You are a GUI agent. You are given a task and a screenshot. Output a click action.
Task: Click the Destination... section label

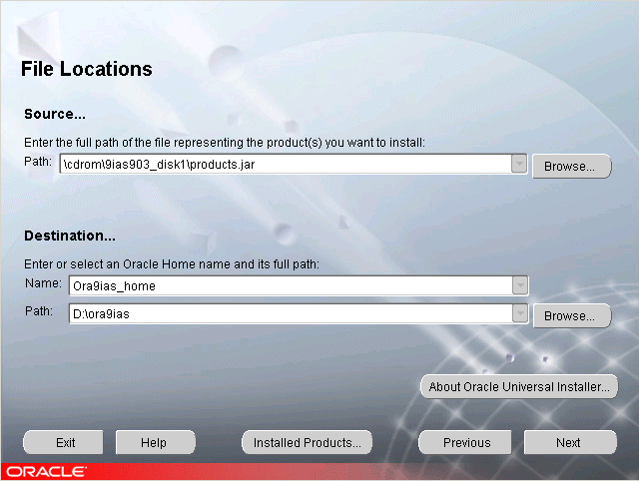(70, 236)
